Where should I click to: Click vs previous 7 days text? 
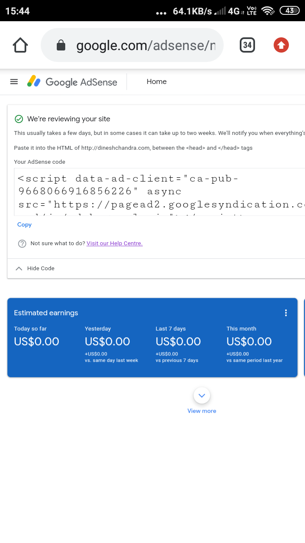[177, 360]
